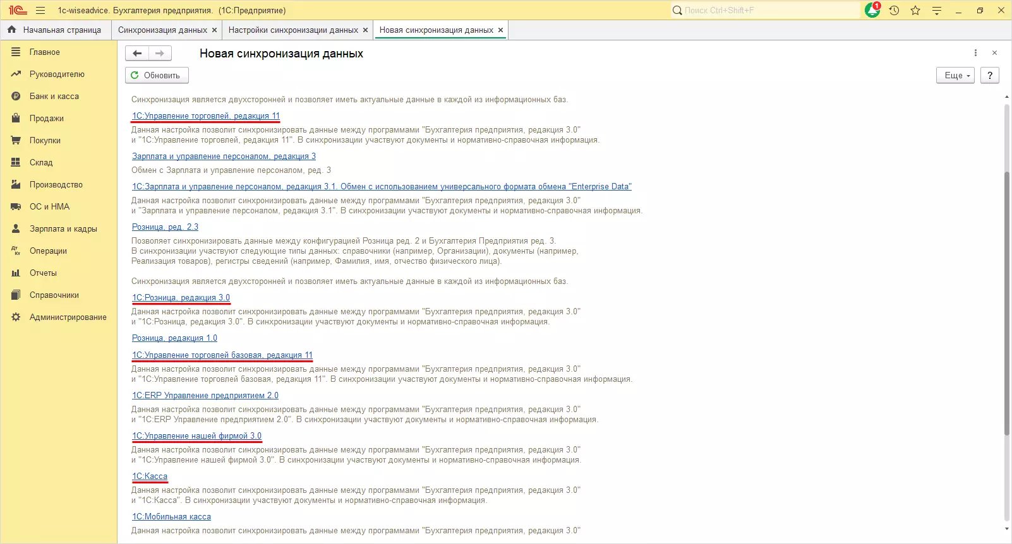Open favorites star icon

(x=915, y=10)
